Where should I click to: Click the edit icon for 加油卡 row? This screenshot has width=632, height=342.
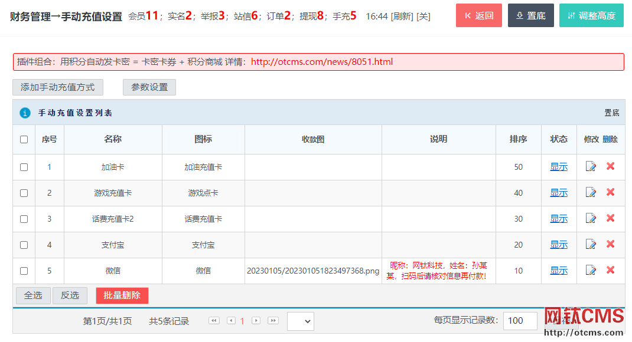coord(591,167)
